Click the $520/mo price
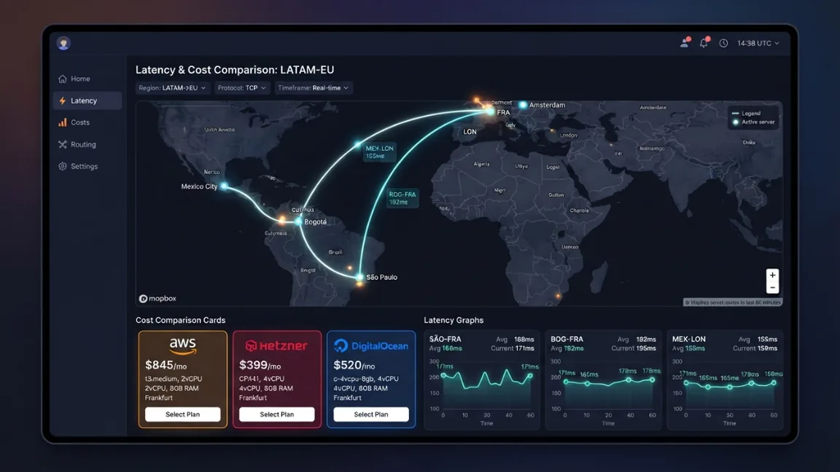Screen dimensions: 840x472 [354, 366]
